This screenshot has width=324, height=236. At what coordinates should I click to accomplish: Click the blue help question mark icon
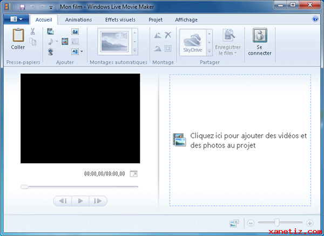pos(315,19)
